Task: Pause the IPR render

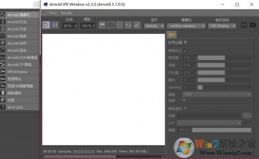Action: [x=55, y=25]
